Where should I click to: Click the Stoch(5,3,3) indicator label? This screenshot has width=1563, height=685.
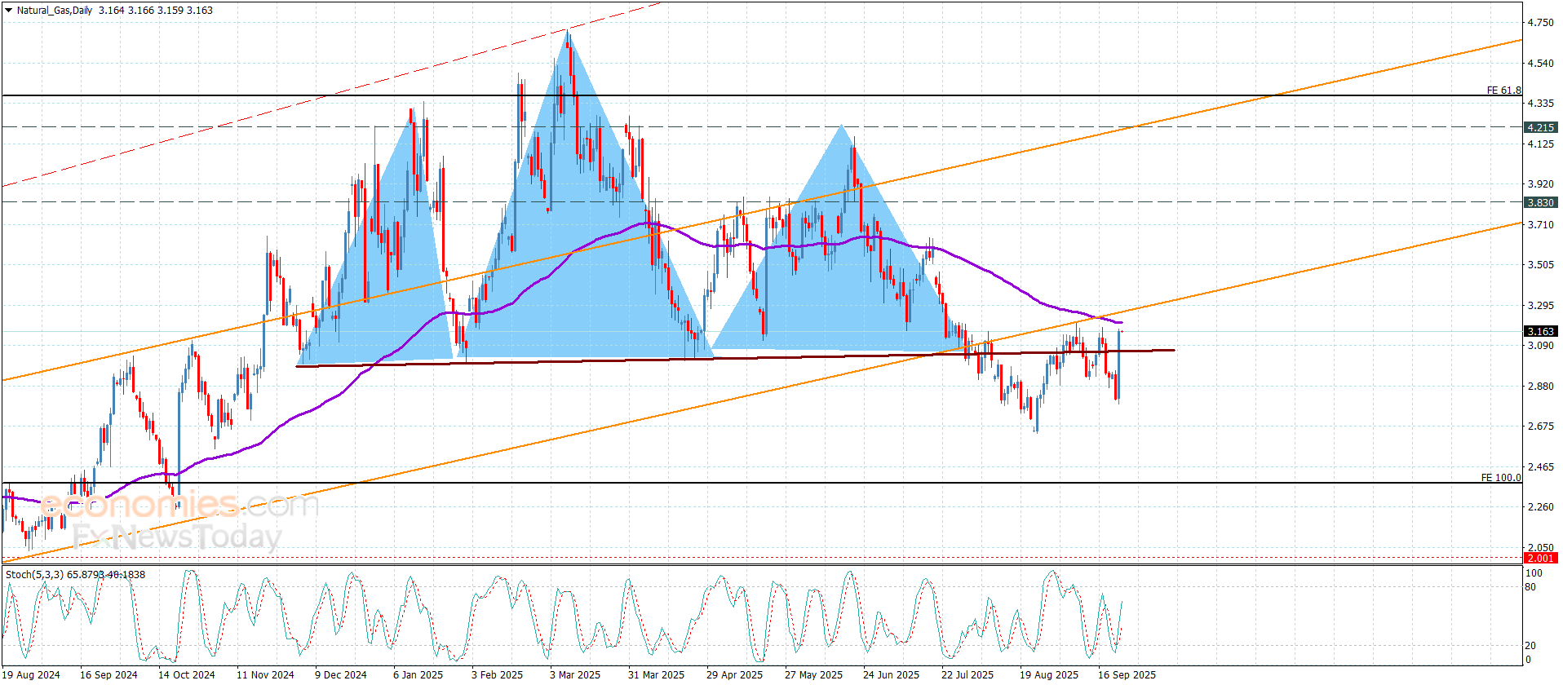click(35, 575)
